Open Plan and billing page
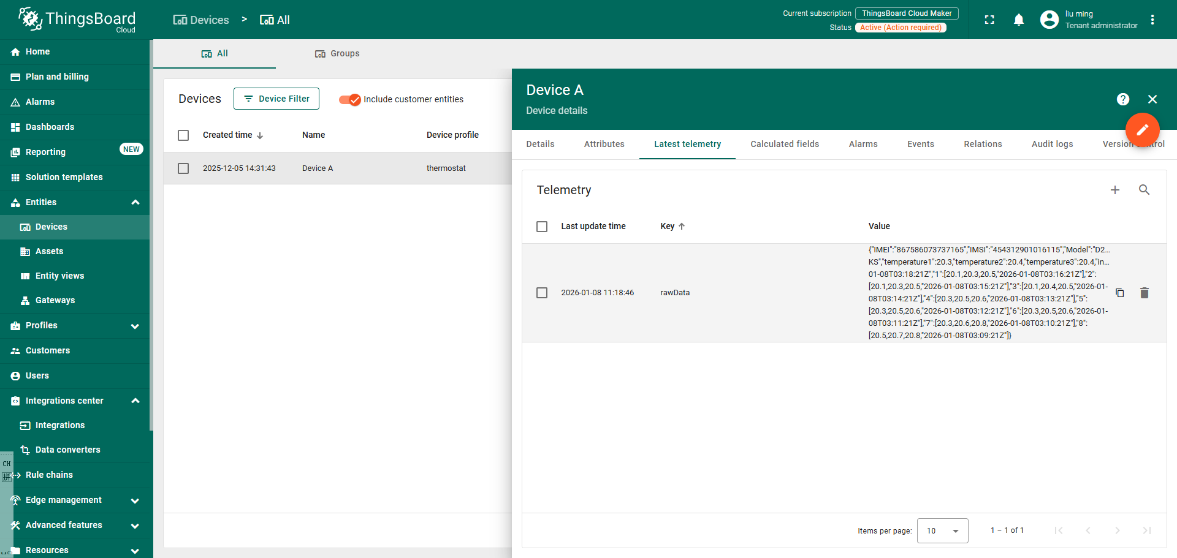The height and width of the screenshot is (558, 1177). coord(75,77)
